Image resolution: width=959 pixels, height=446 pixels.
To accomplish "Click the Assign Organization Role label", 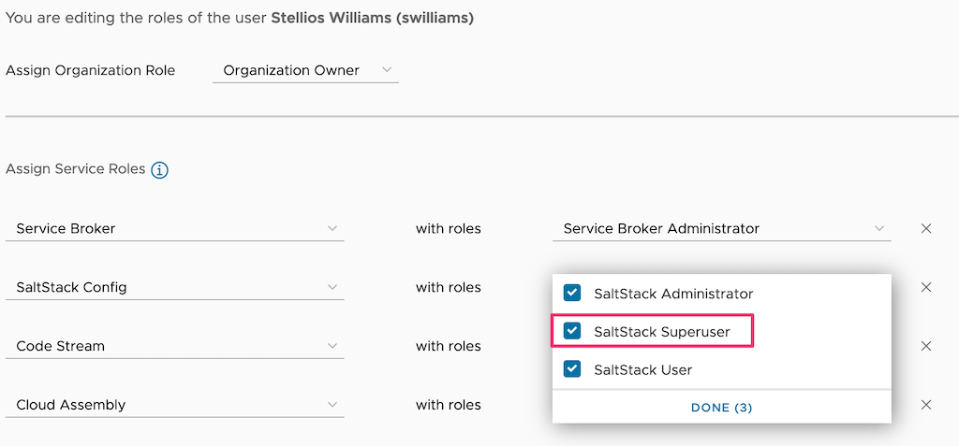I will (91, 70).
